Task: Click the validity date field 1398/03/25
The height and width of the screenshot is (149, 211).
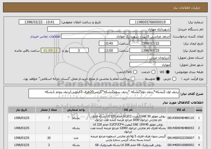Action: [x=150, y=51]
